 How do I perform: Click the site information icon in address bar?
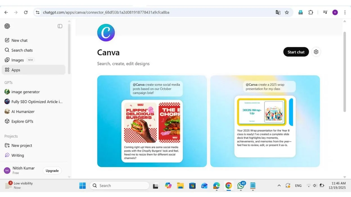(x=38, y=12)
